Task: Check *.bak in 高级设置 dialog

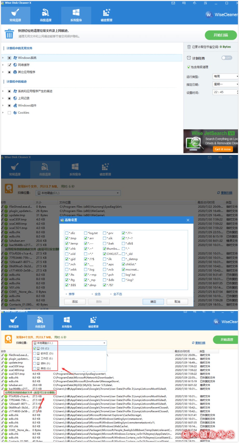Action: [105, 243]
